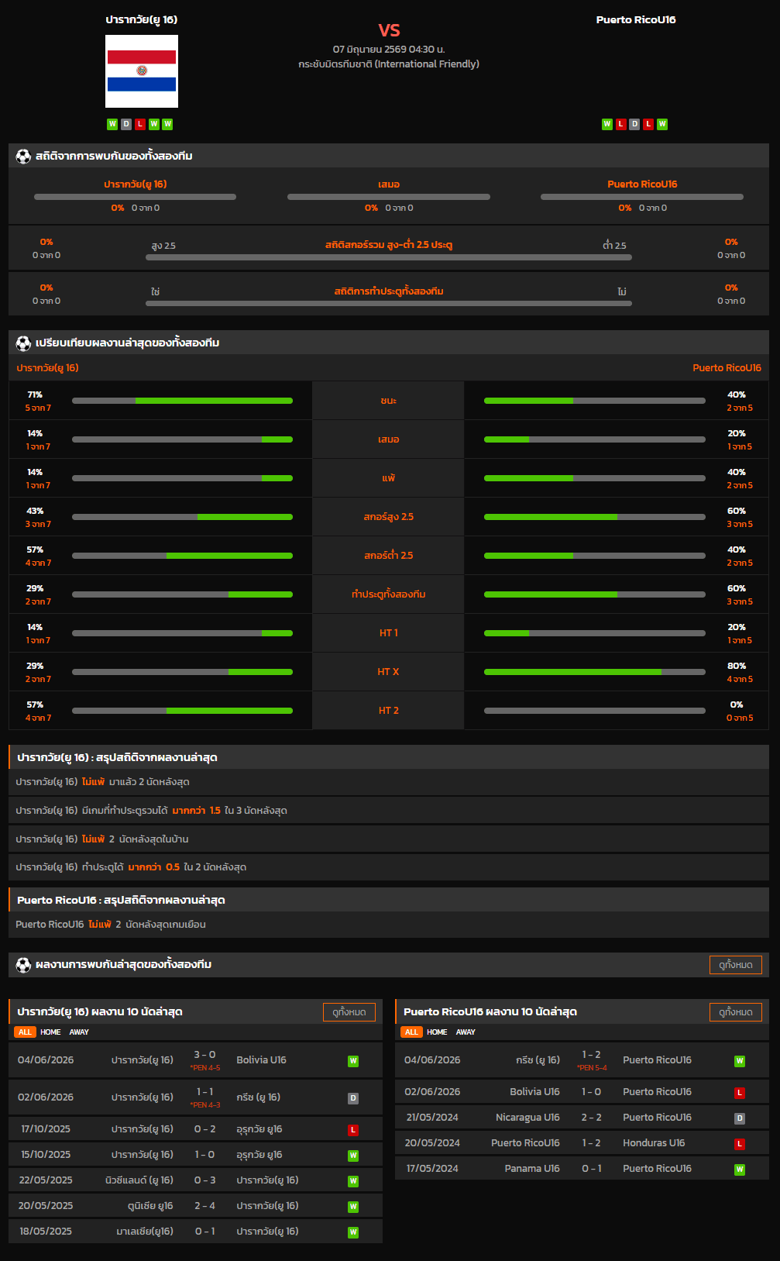Image resolution: width=780 pixels, height=1261 pixels.
Task: Click the 2 - 4 score on 20/05/2025
Action: [x=205, y=1206]
